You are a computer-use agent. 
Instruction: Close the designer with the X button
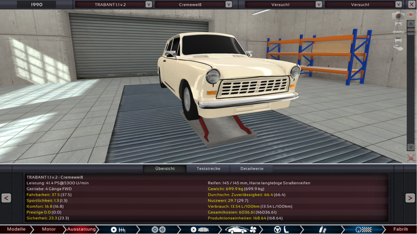pyautogui.click(x=412, y=5)
